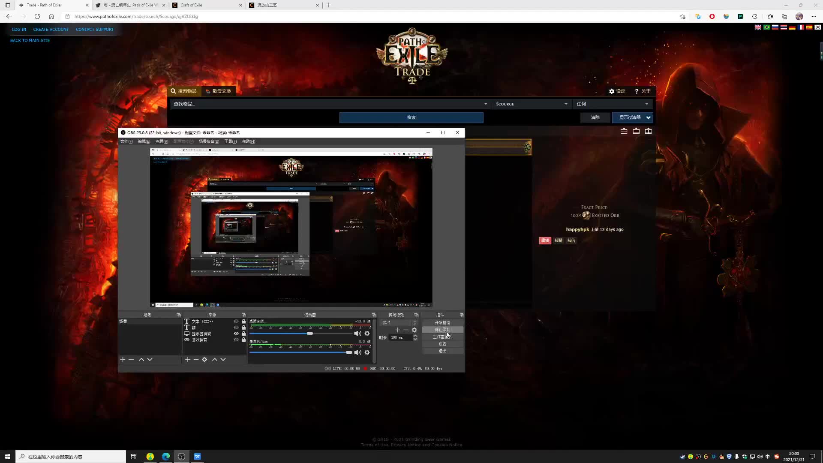Open the About (关于) help link
This screenshot has width=823, height=463.
click(643, 91)
